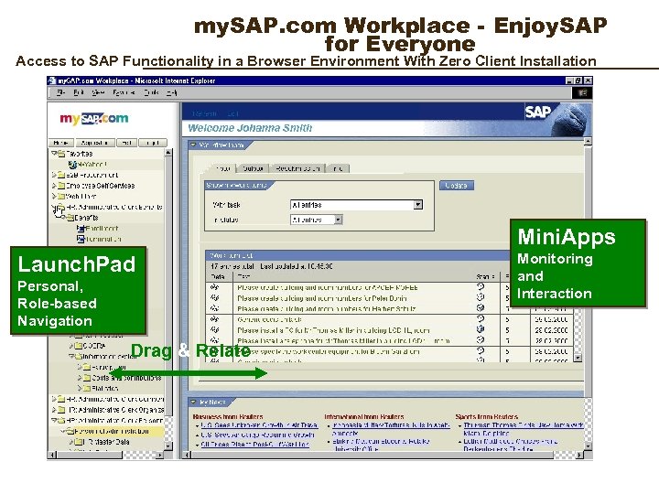The image size is (659, 494).
Task: Click work item icon for install PC row
Action: 215,329
